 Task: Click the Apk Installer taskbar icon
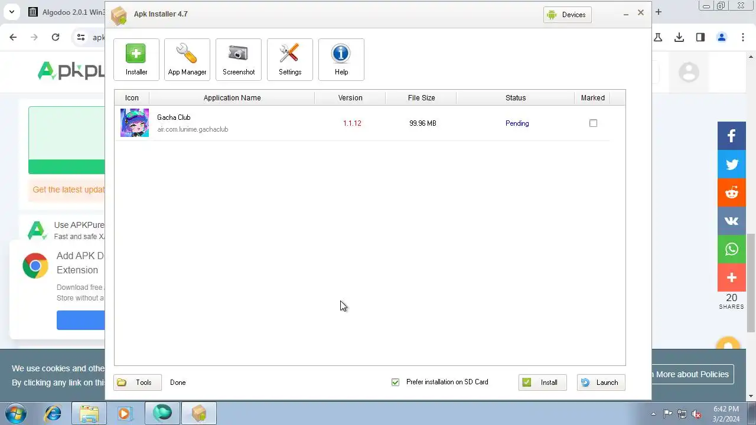[x=199, y=414]
